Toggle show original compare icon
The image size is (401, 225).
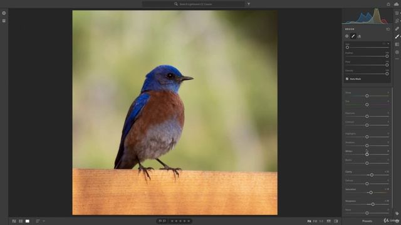pos(336,221)
